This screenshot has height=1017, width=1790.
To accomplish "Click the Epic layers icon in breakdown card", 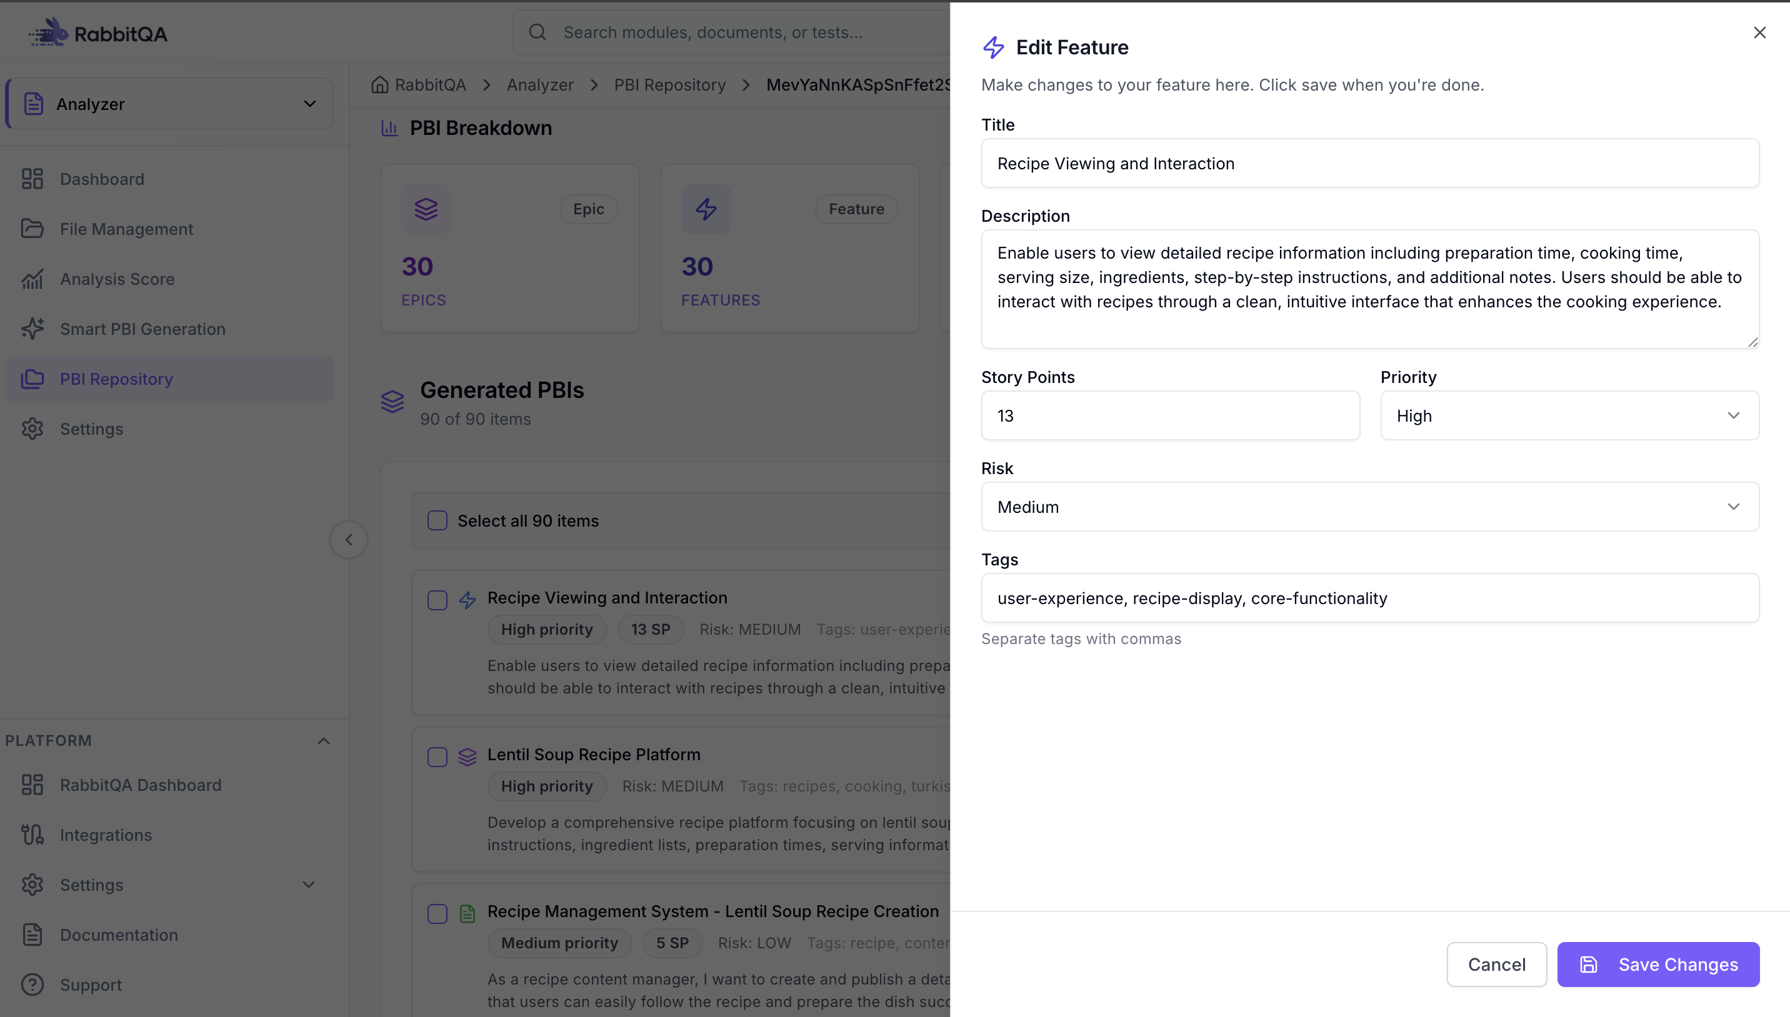I will point(426,209).
